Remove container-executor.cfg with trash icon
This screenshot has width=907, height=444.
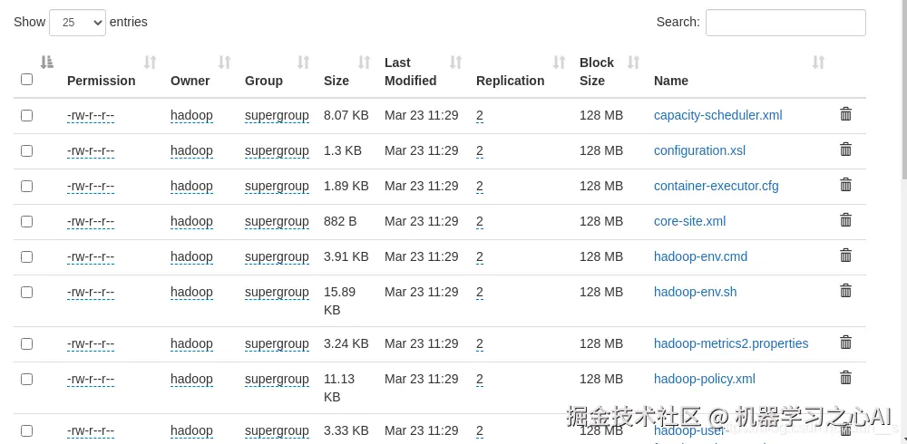(x=845, y=185)
